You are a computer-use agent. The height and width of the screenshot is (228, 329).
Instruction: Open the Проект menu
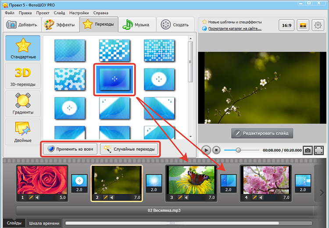pos(43,13)
